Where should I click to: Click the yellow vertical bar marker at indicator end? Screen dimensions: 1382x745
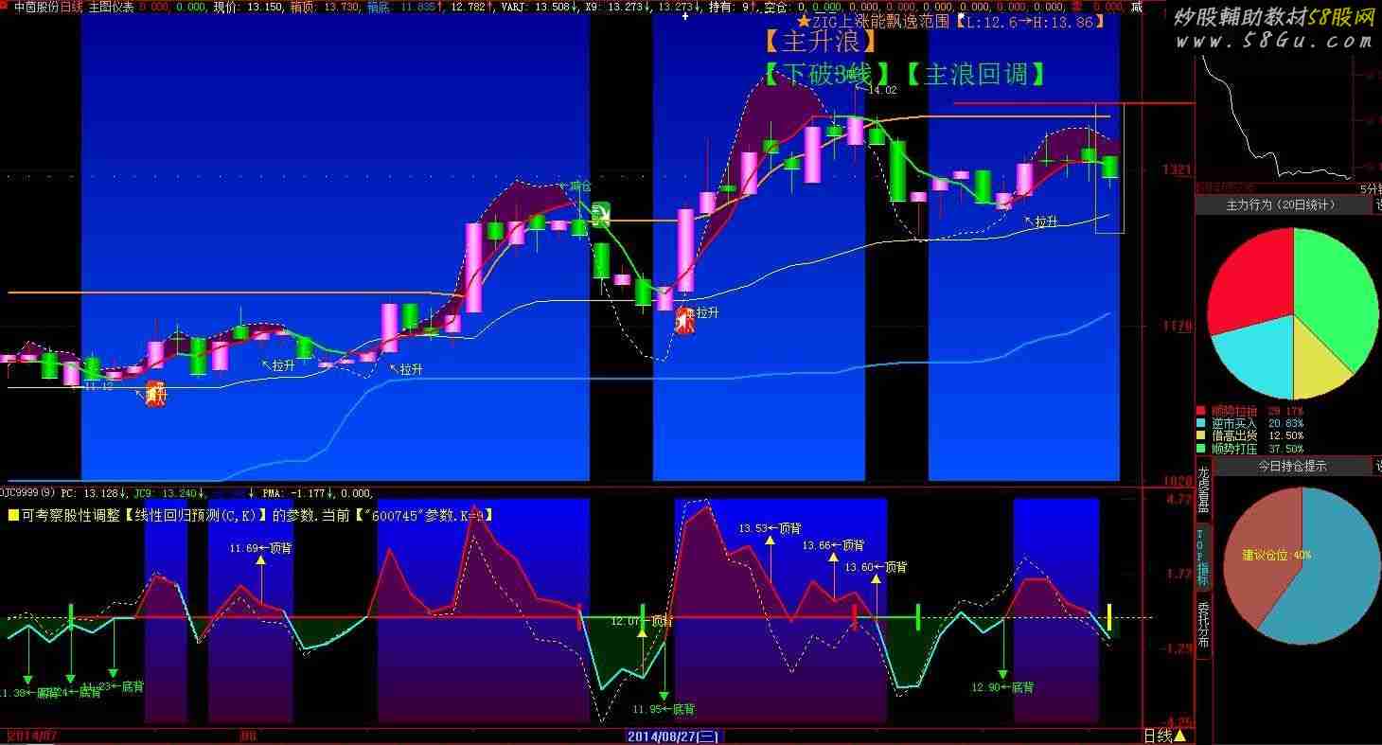1109,616
